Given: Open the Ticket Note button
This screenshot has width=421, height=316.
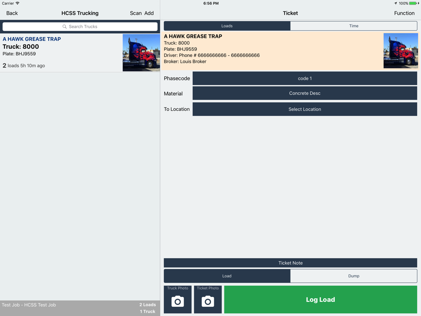Looking at the screenshot, I should [290, 263].
